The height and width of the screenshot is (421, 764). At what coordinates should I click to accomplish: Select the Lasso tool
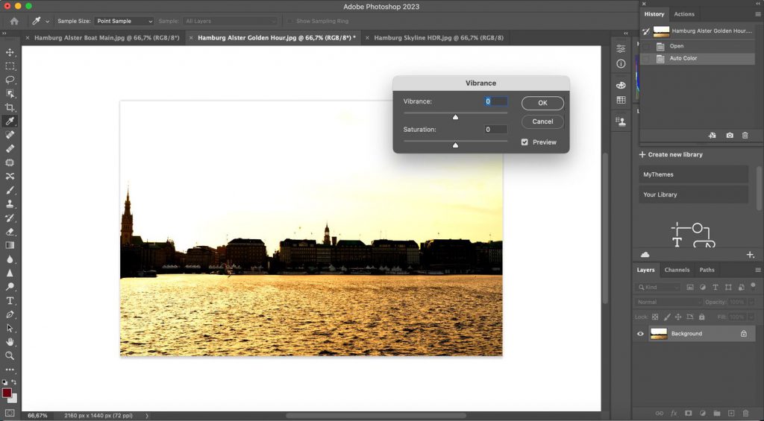[x=10, y=80]
